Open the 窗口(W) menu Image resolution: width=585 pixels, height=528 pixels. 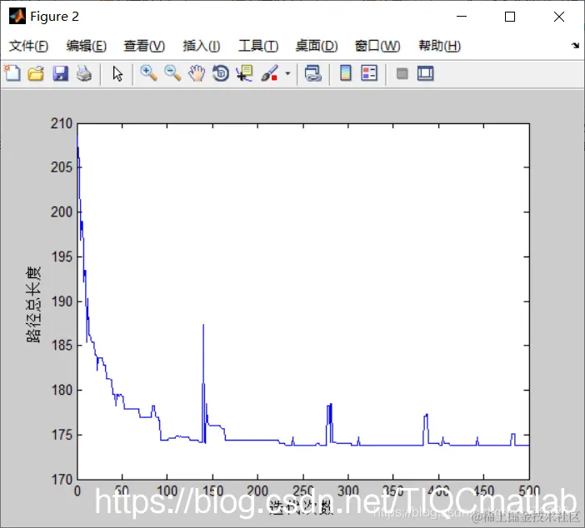[377, 46]
